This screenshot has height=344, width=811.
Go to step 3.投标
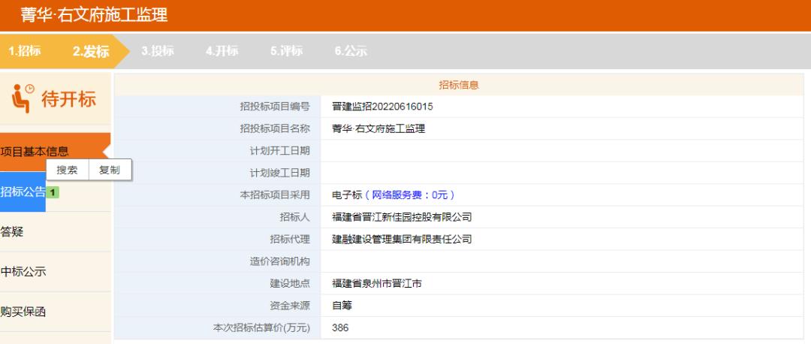coord(158,51)
